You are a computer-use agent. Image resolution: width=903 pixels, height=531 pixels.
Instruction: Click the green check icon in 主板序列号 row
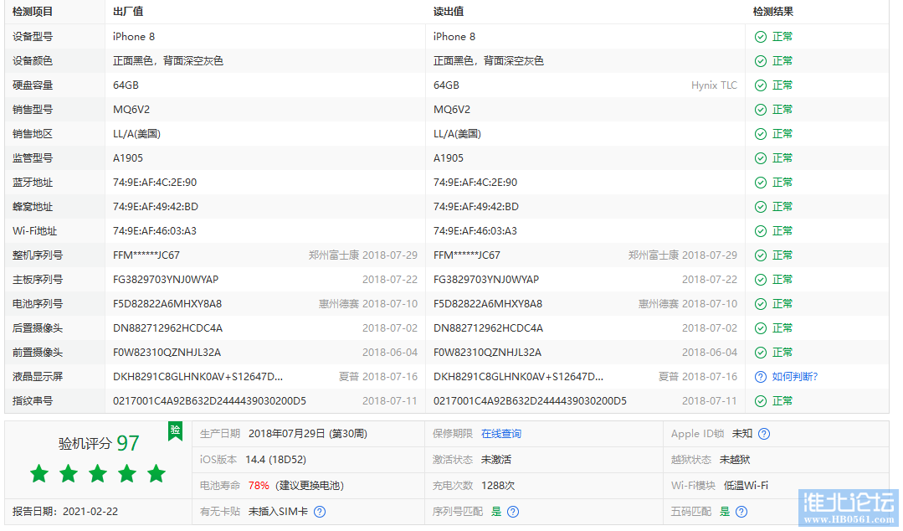point(760,280)
